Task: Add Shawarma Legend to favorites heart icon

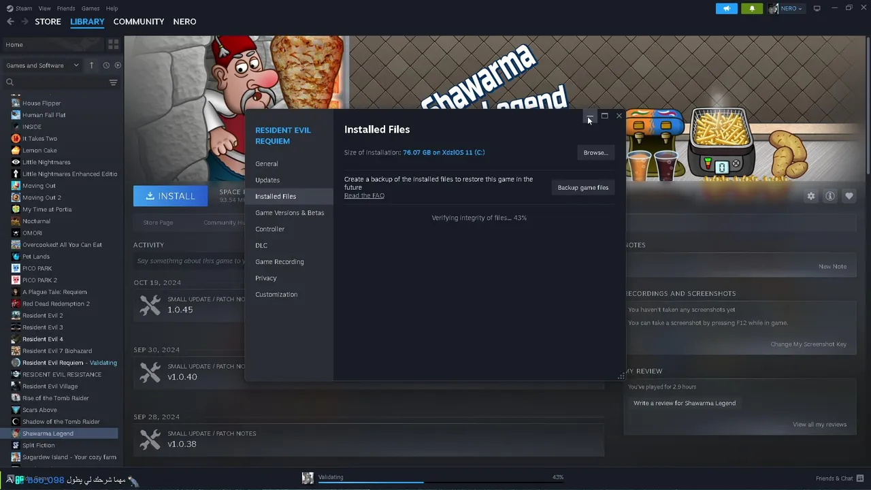Action: [849, 196]
